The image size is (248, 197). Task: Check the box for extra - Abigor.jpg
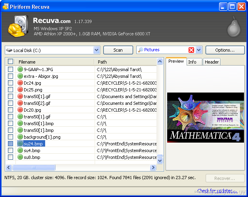[10, 76]
